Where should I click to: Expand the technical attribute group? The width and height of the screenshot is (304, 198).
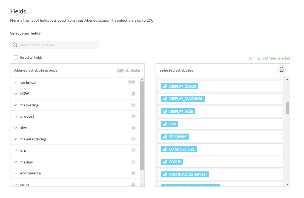[16, 82]
